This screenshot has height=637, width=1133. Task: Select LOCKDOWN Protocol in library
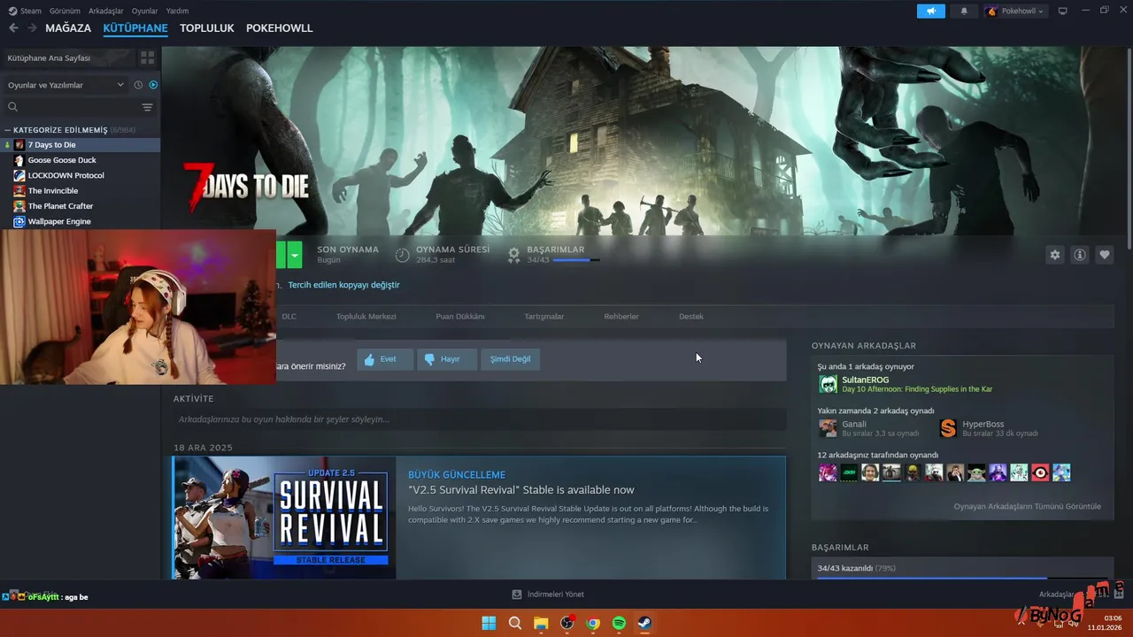coord(81,175)
